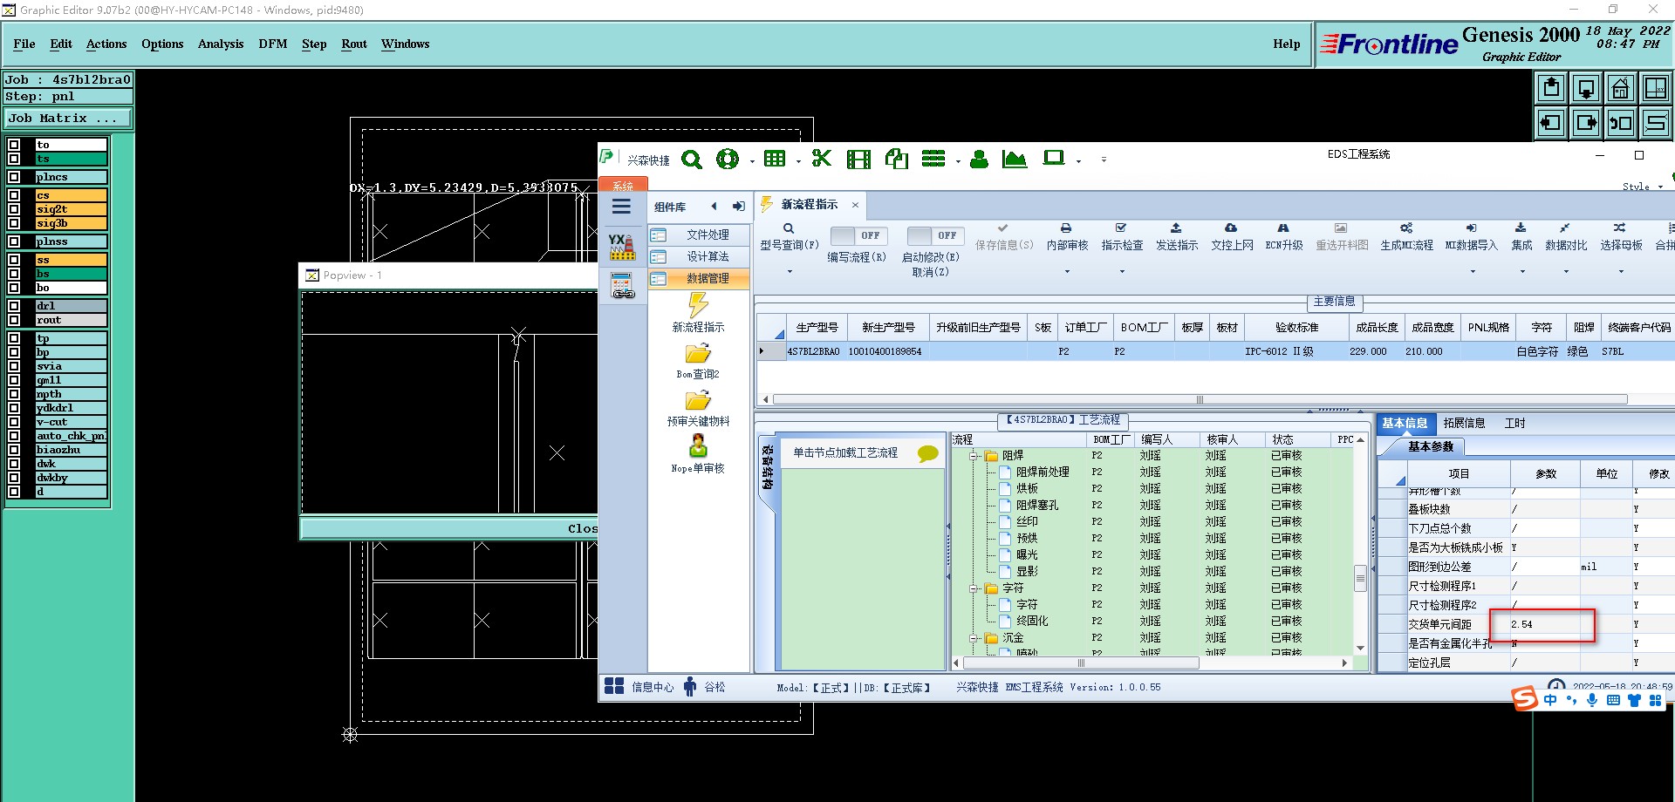Switch to the 拓展信息 tab
The height and width of the screenshot is (802, 1675).
tap(1464, 423)
